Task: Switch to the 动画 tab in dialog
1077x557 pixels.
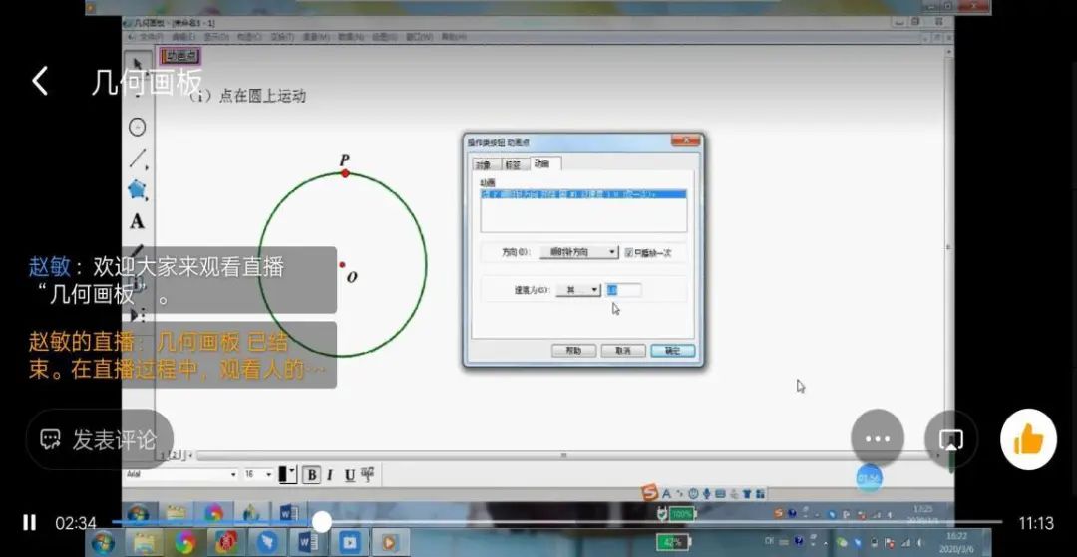Action: pyautogui.click(x=543, y=164)
